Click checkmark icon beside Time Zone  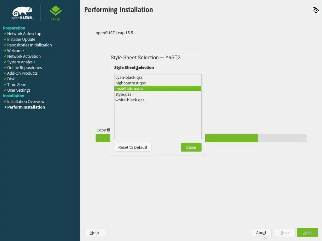click(x=5, y=84)
